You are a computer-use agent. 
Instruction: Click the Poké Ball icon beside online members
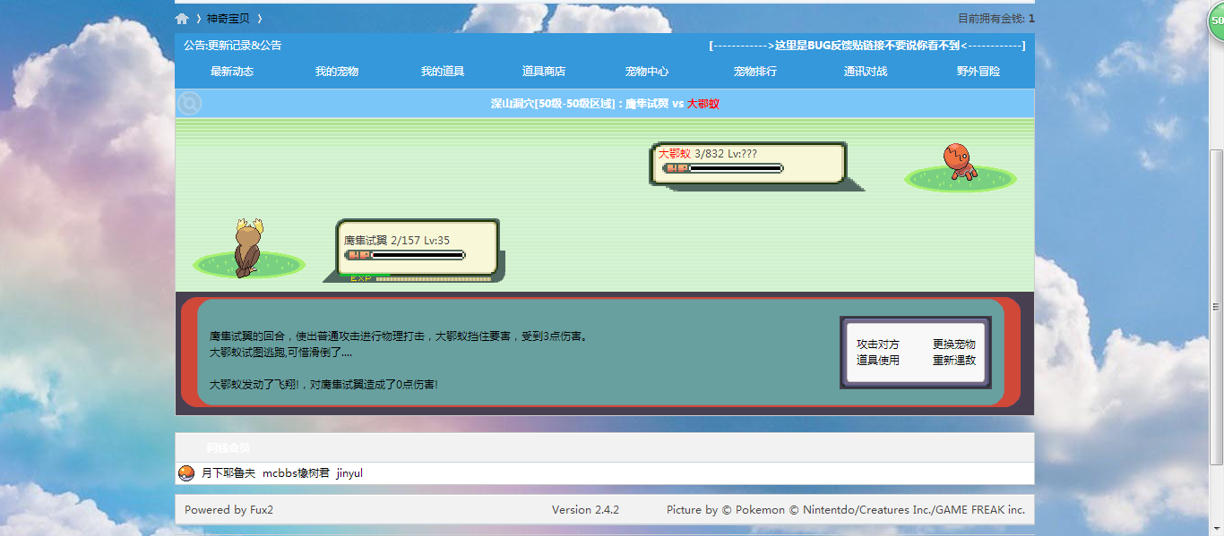(x=186, y=473)
